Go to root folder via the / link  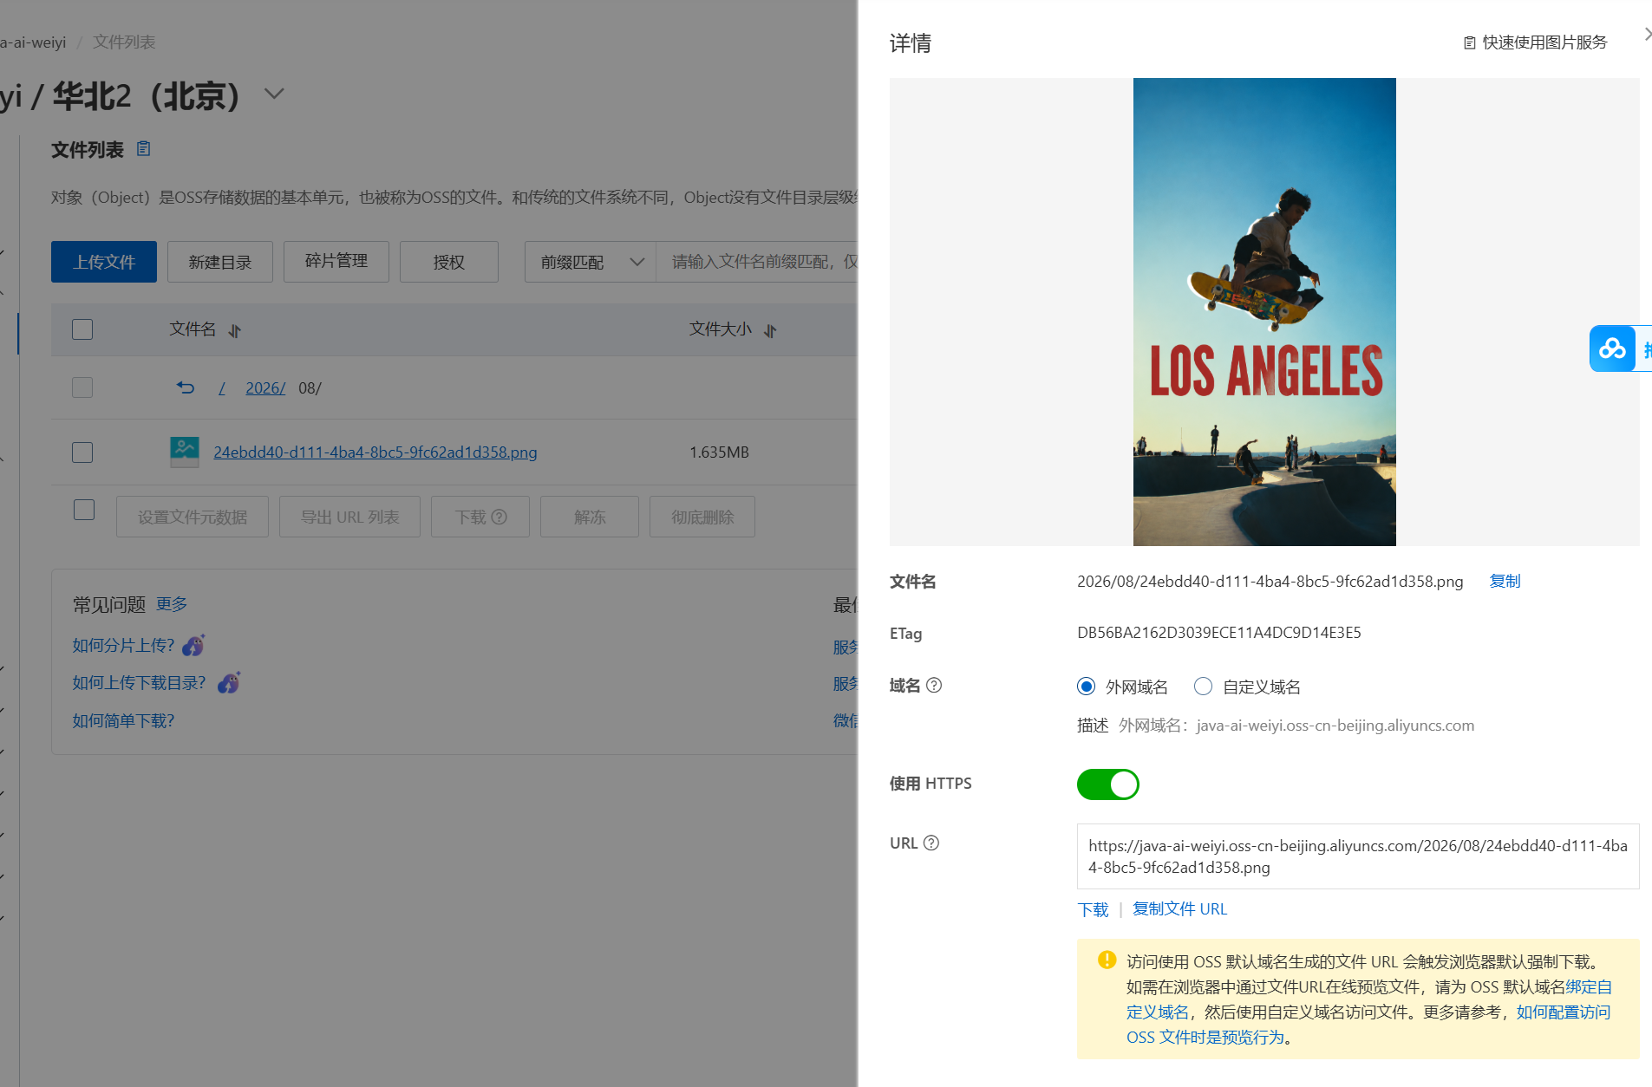click(x=222, y=388)
